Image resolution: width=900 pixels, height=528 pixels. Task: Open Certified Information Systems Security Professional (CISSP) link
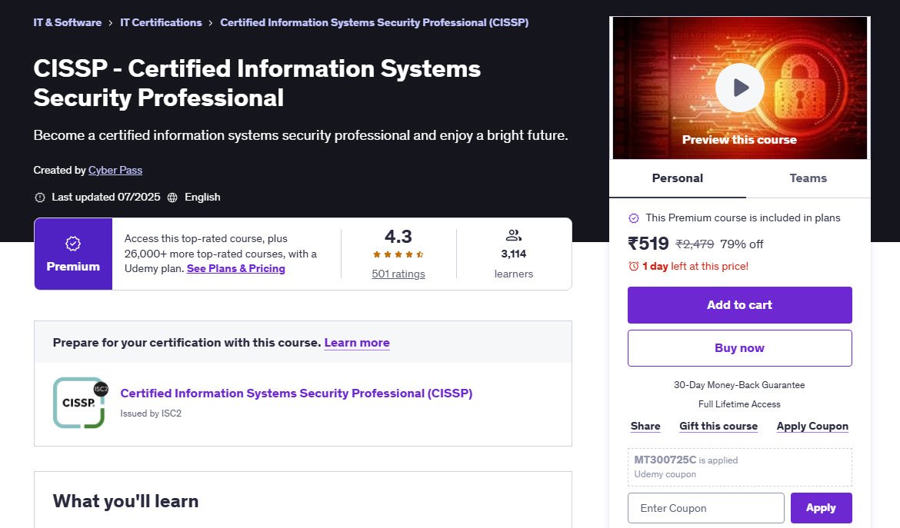click(x=296, y=394)
